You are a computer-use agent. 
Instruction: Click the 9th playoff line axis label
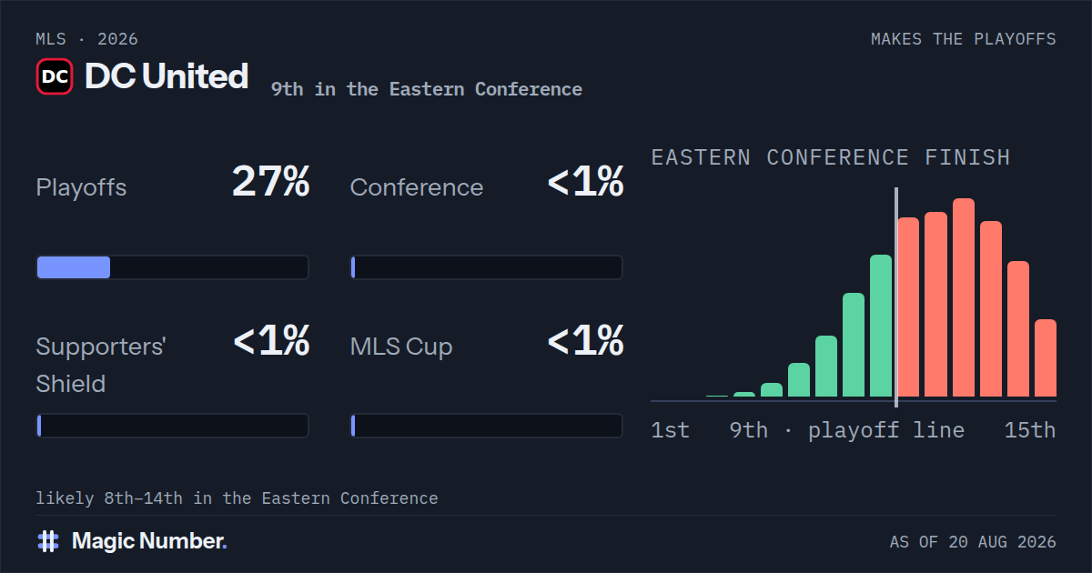[x=847, y=430]
